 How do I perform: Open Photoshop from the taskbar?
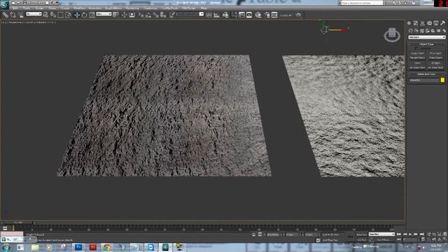point(78,247)
